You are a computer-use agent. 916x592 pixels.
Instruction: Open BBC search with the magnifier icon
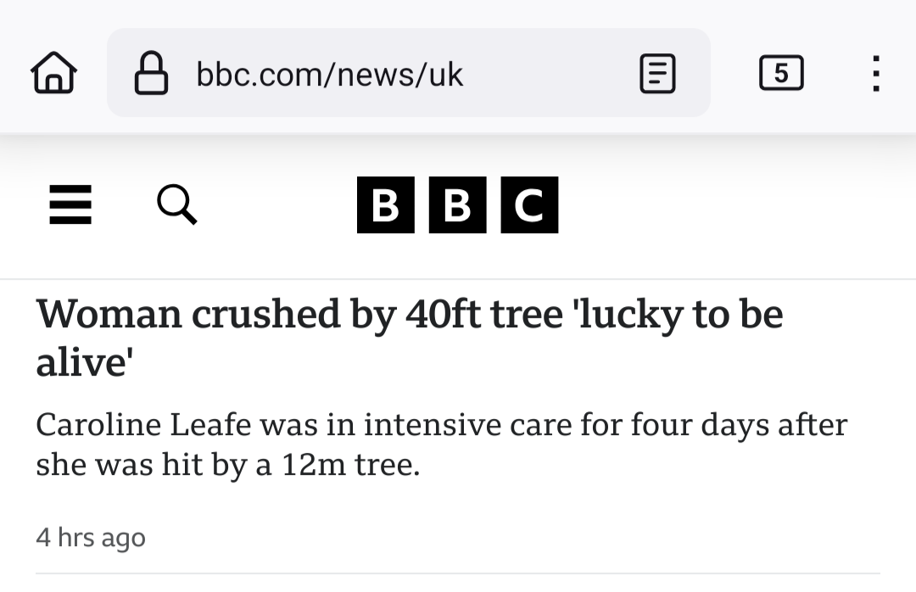tap(176, 204)
